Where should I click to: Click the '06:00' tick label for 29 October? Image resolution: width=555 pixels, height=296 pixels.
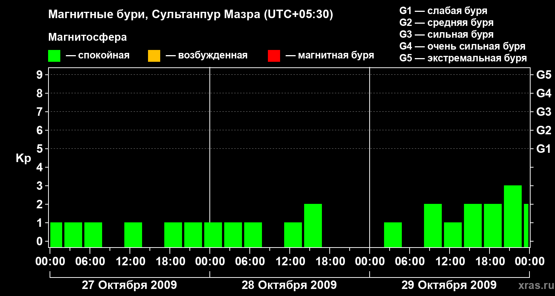coord(410,262)
